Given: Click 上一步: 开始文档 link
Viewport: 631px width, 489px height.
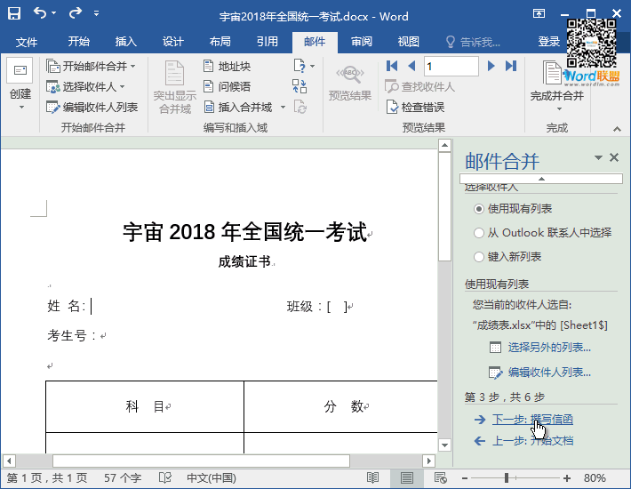Looking at the screenshot, I should pyautogui.click(x=532, y=441).
